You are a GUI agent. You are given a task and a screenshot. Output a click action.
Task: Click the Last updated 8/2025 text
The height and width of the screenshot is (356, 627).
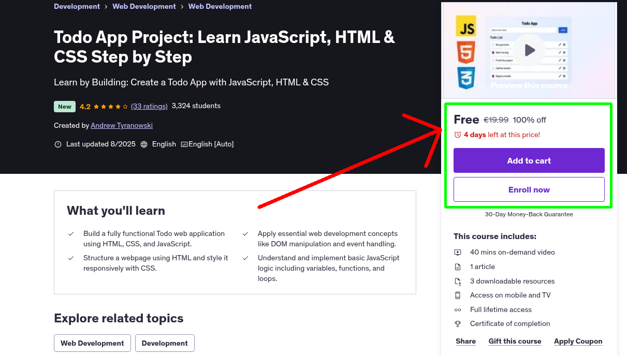101,144
